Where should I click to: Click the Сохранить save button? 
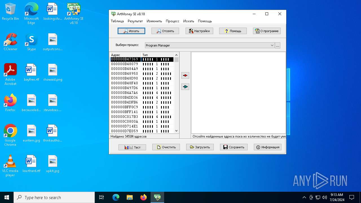tap(234, 147)
